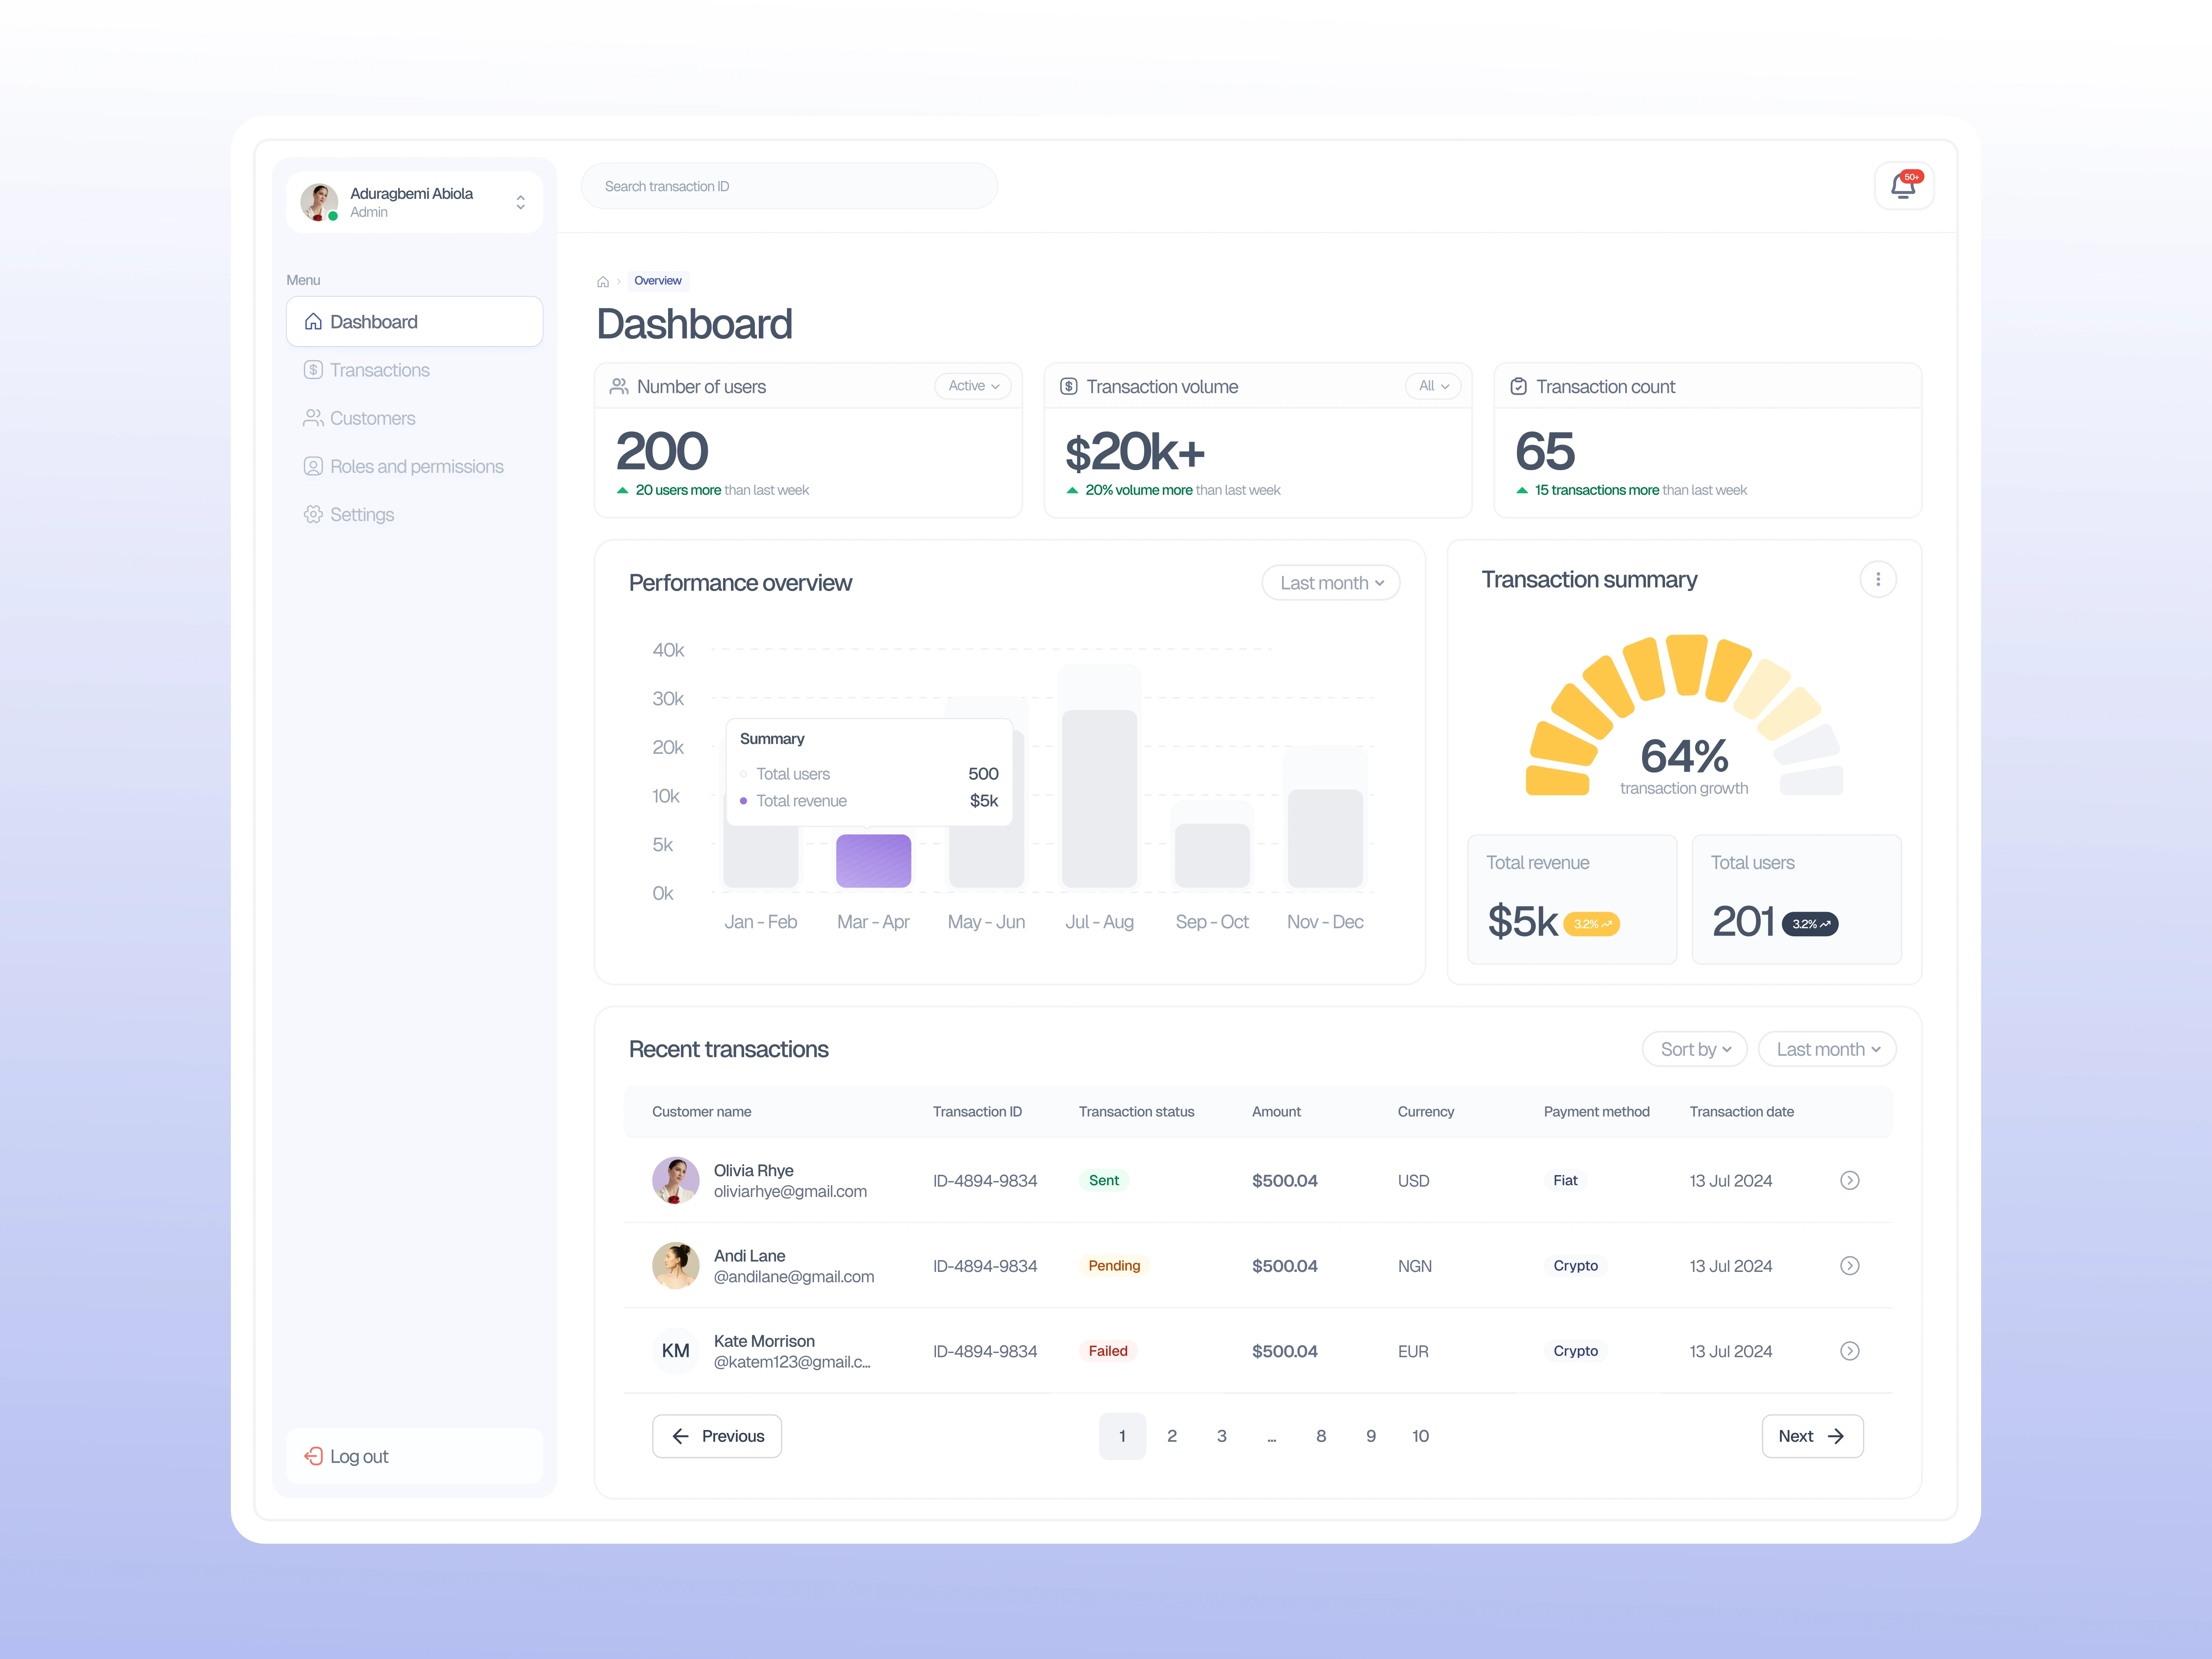Open the Transaction volume All dropdown
This screenshot has height=1659, width=2212.
point(1433,386)
